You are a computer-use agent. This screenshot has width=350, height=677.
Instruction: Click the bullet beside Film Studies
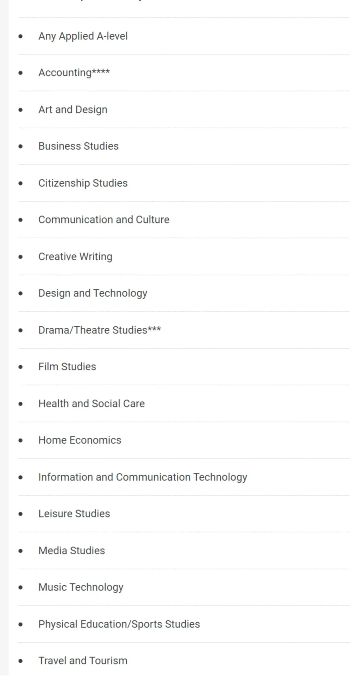(21, 367)
